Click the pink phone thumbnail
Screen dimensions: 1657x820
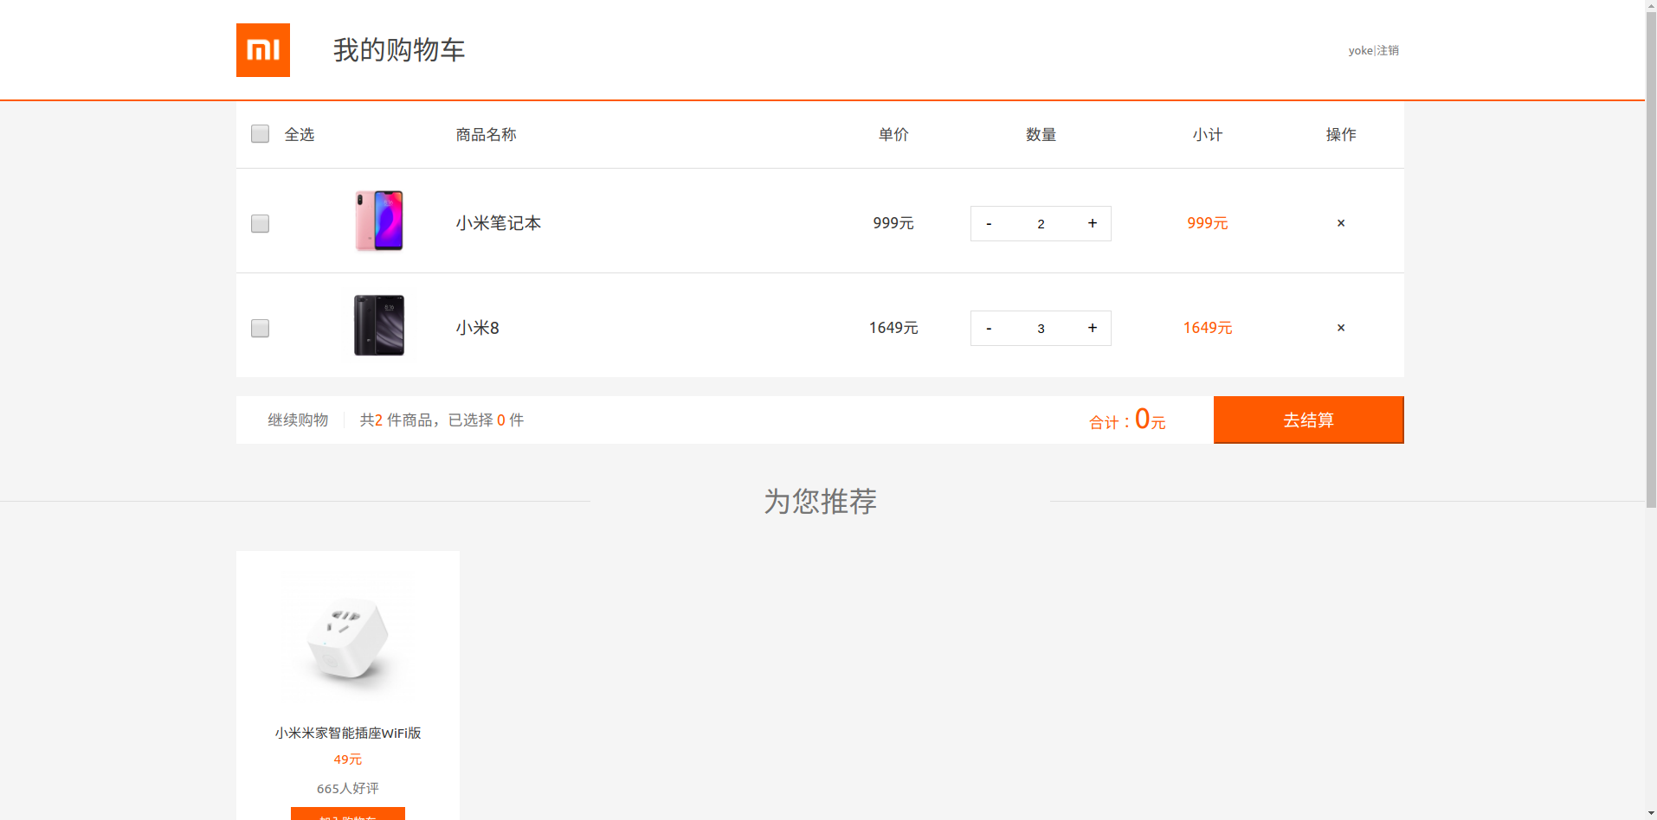[x=379, y=221]
